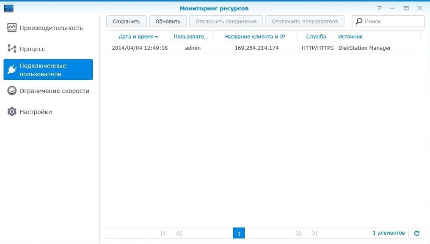Go to the last page arrow icon
This screenshot has width=430, height=244.
click(314, 233)
